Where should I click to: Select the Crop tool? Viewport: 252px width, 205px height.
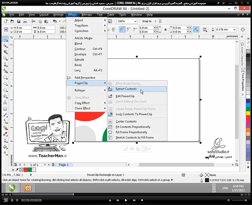pos(5,52)
